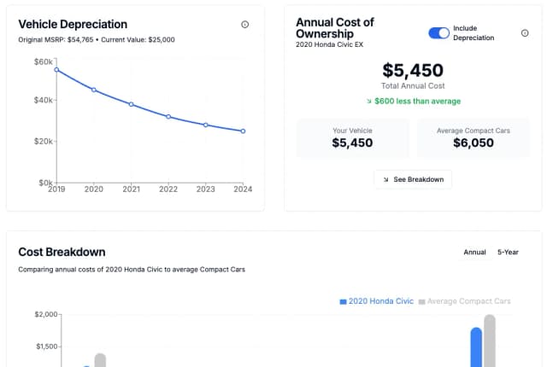The image size is (547, 367).
Task: Click the tallest gray average bar
Action: [x=490, y=341]
